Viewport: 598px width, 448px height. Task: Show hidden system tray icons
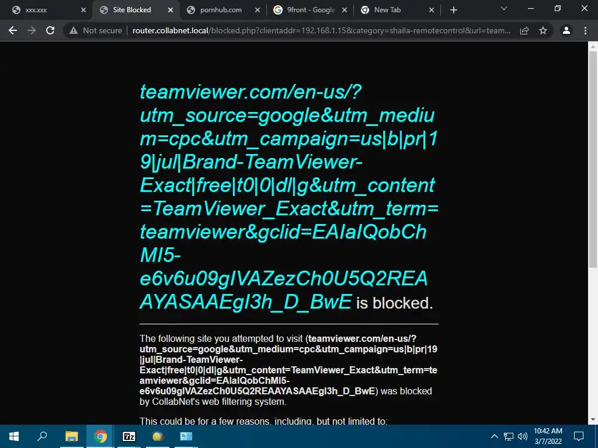click(494, 436)
